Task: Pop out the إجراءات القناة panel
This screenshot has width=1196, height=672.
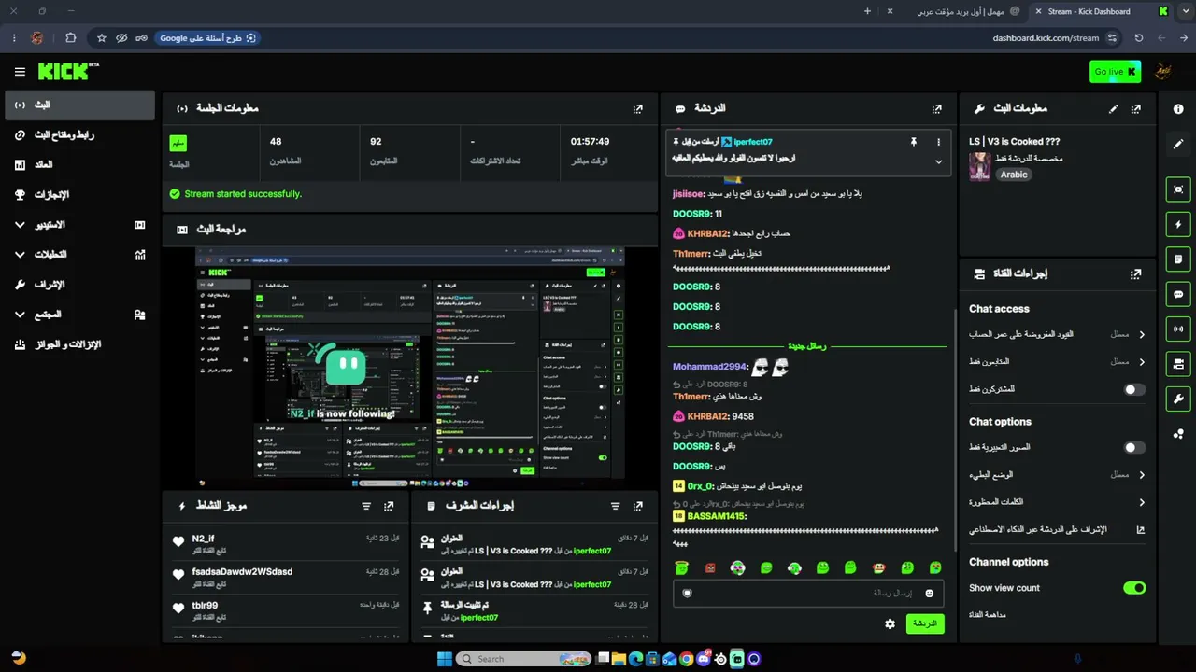Action: tap(1136, 274)
